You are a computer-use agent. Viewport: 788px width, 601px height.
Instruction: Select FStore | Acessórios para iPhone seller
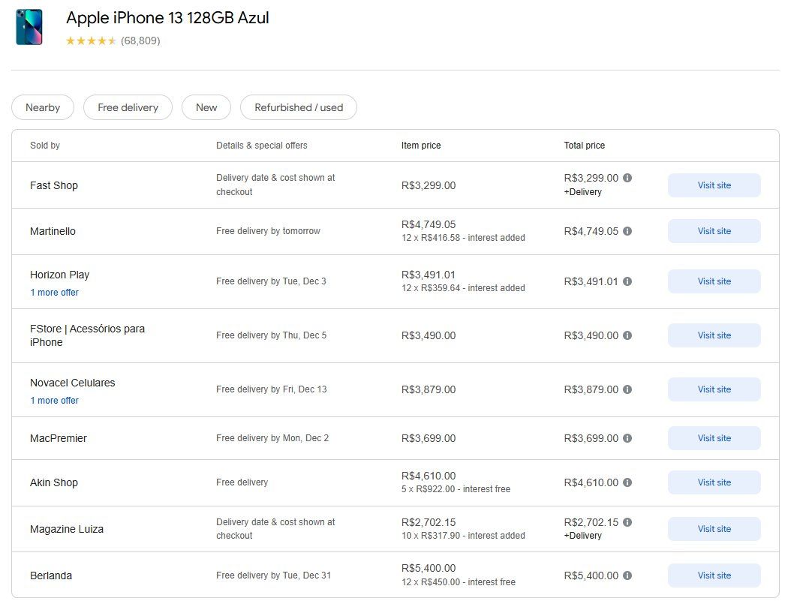(x=88, y=335)
